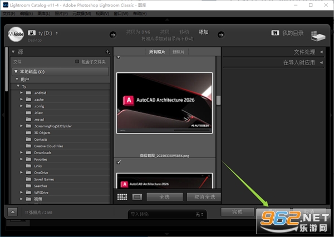Uncheck the second thumbnail's checkbox
Screen dimensions: 334x237
pyautogui.click(x=119, y=162)
